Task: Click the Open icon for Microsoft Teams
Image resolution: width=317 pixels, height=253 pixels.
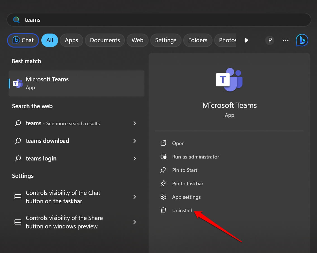Action: [163, 143]
